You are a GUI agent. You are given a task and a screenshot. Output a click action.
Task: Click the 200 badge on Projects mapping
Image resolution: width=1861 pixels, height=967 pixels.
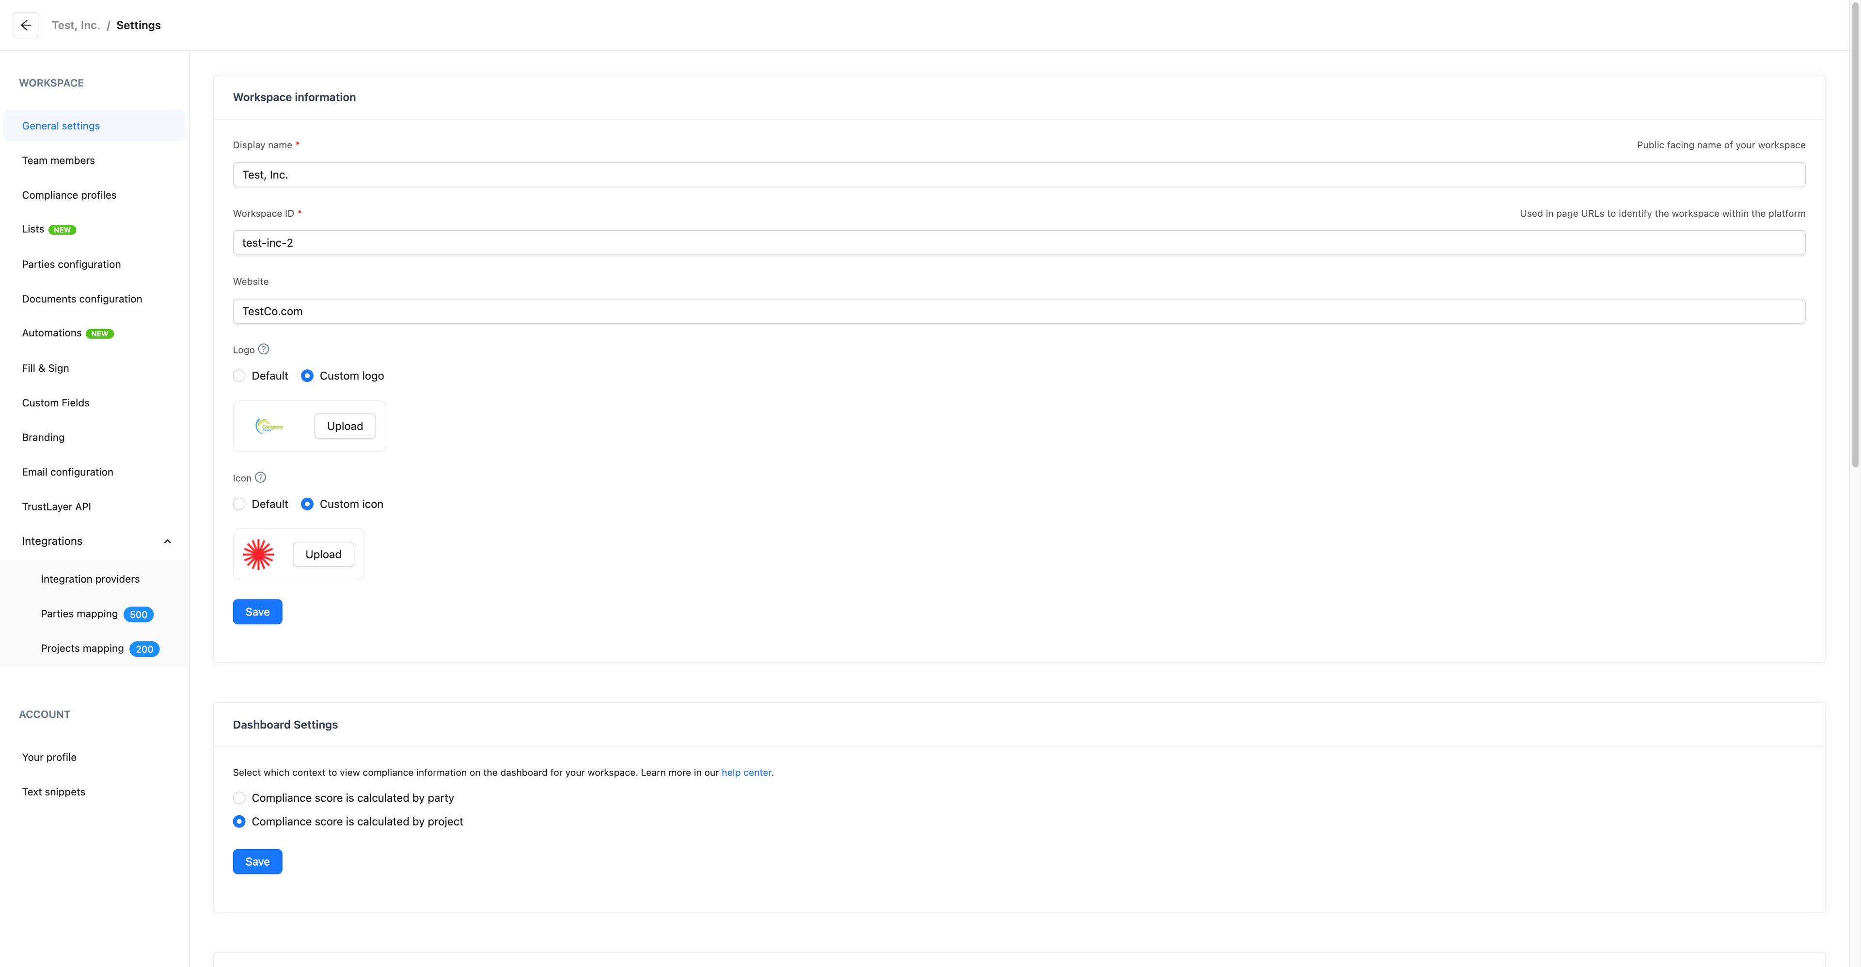click(144, 649)
